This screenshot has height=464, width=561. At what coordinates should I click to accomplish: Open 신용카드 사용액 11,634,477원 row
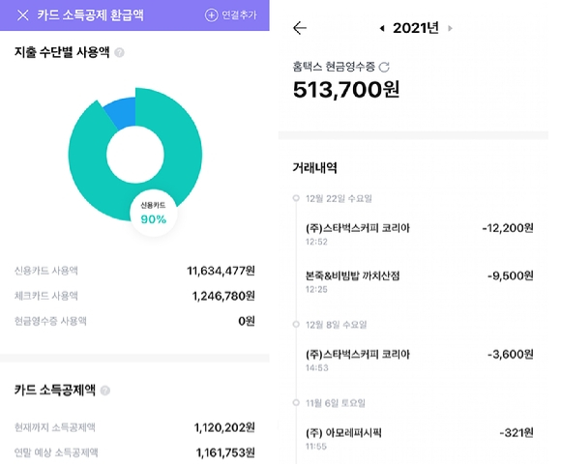134,271
